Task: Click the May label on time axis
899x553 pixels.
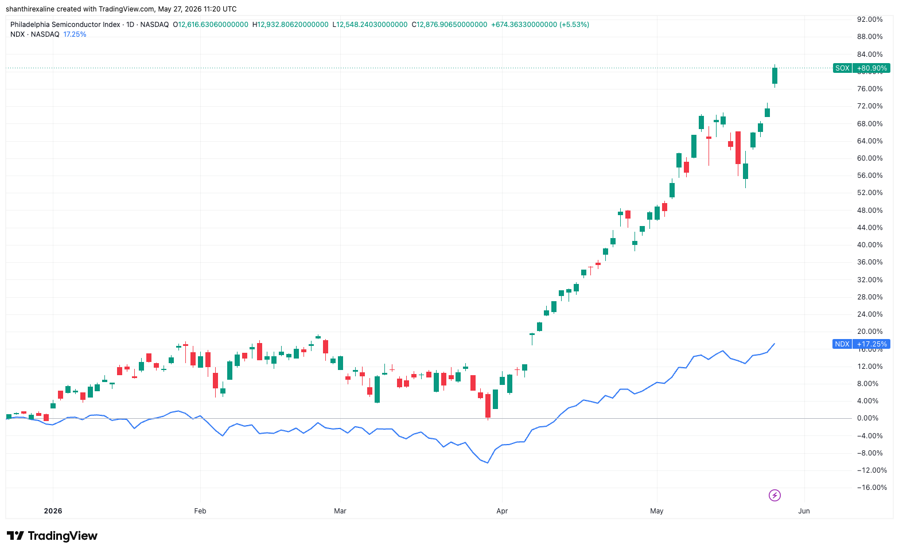Action: point(657,511)
